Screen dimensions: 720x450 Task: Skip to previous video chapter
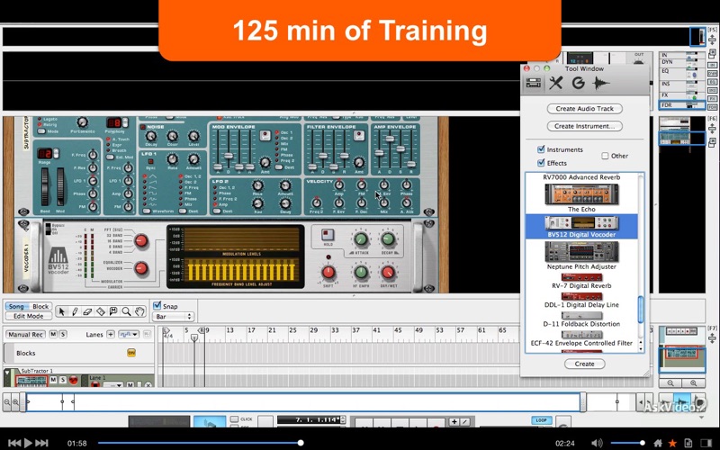pos(14,443)
